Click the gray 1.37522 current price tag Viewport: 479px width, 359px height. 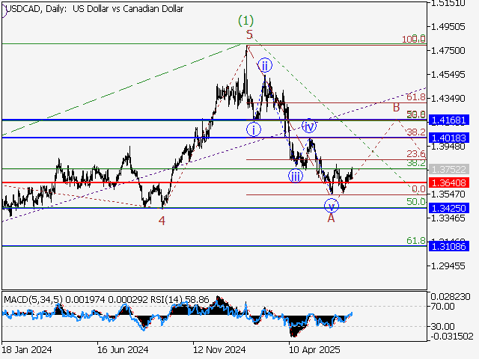tap(449, 169)
